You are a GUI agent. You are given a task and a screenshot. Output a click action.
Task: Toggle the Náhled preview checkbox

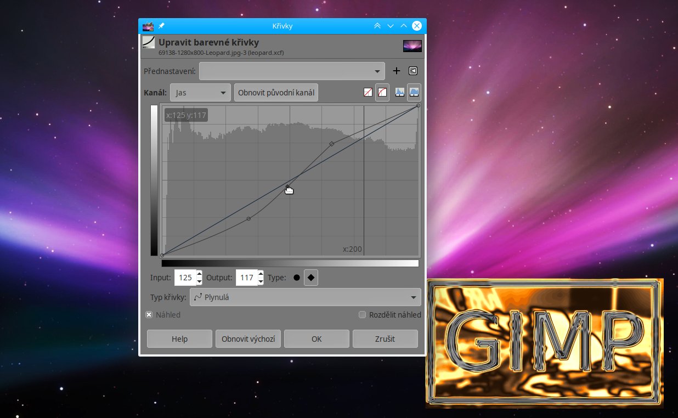[149, 315]
